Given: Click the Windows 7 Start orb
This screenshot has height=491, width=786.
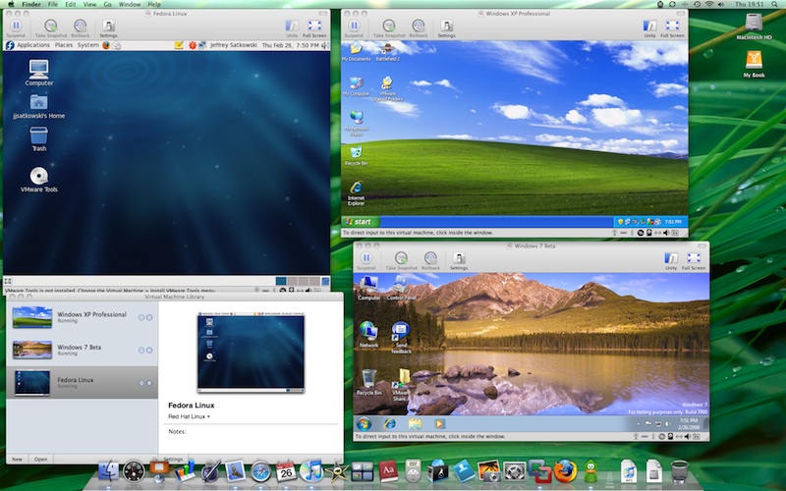Looking at the screenshot, I should 364,424.
